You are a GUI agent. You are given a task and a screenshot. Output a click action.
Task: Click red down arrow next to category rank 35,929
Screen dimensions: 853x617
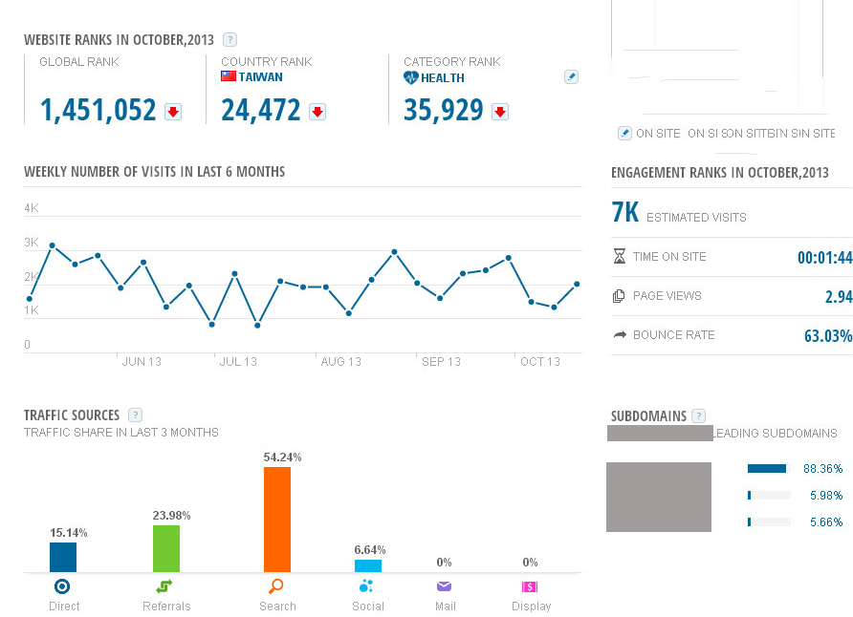[x=500, y=112]
